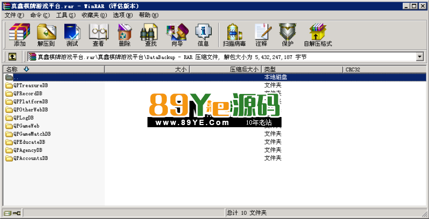Sort by Type (类型) column header
Screen dimensions: 429x219
coord(302,70)
